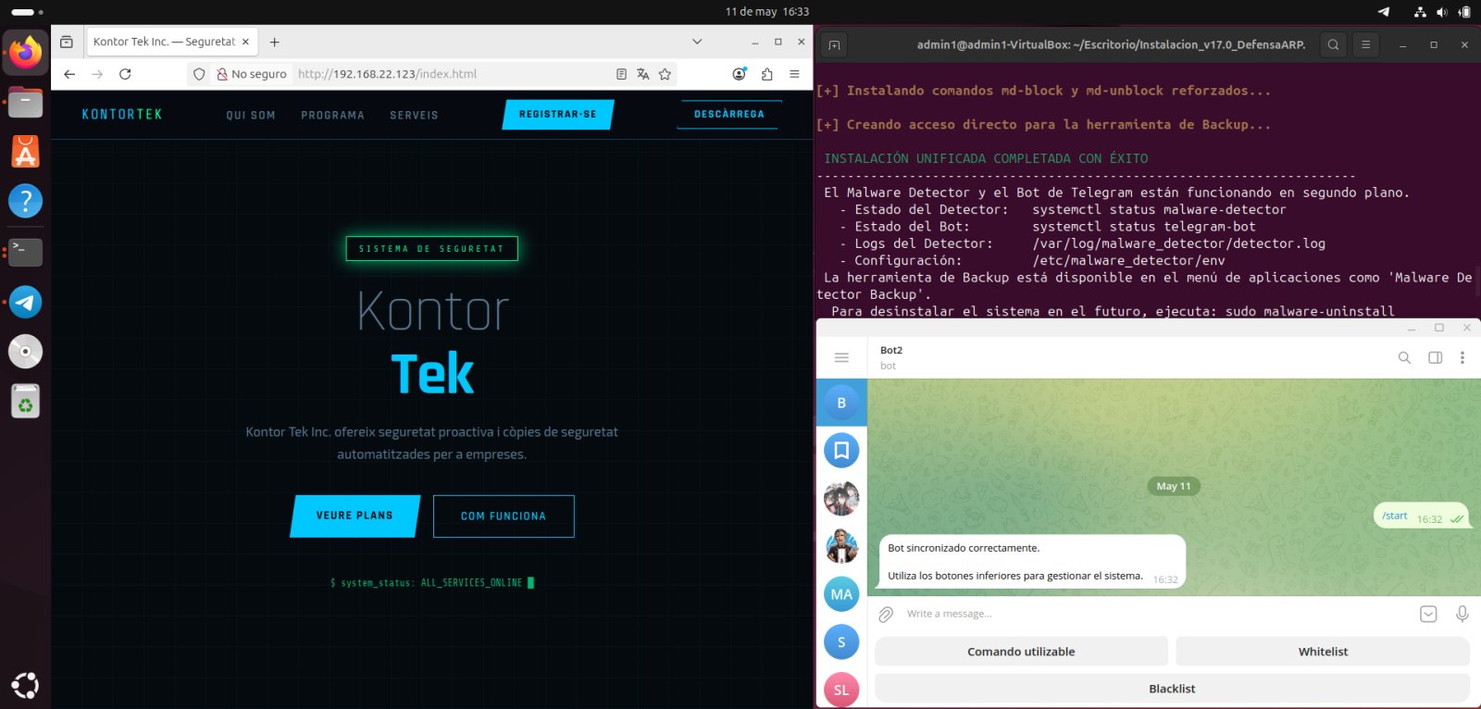Open the Trash in the dock
This screenshot has width=1481, height=709.
(x=25, y=402)
